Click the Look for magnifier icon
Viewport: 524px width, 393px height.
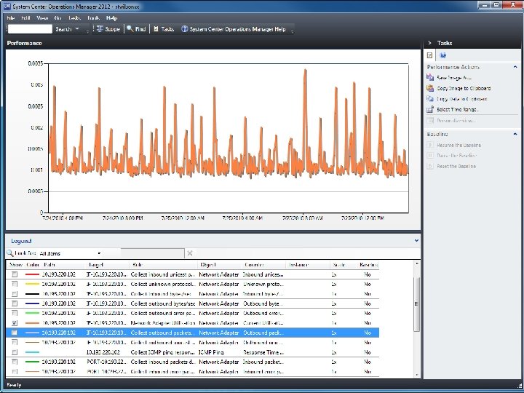coord(9,253)
